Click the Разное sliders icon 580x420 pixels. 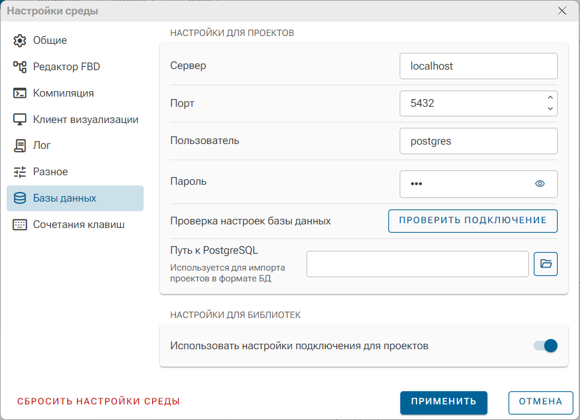click(x=20, y=172)
